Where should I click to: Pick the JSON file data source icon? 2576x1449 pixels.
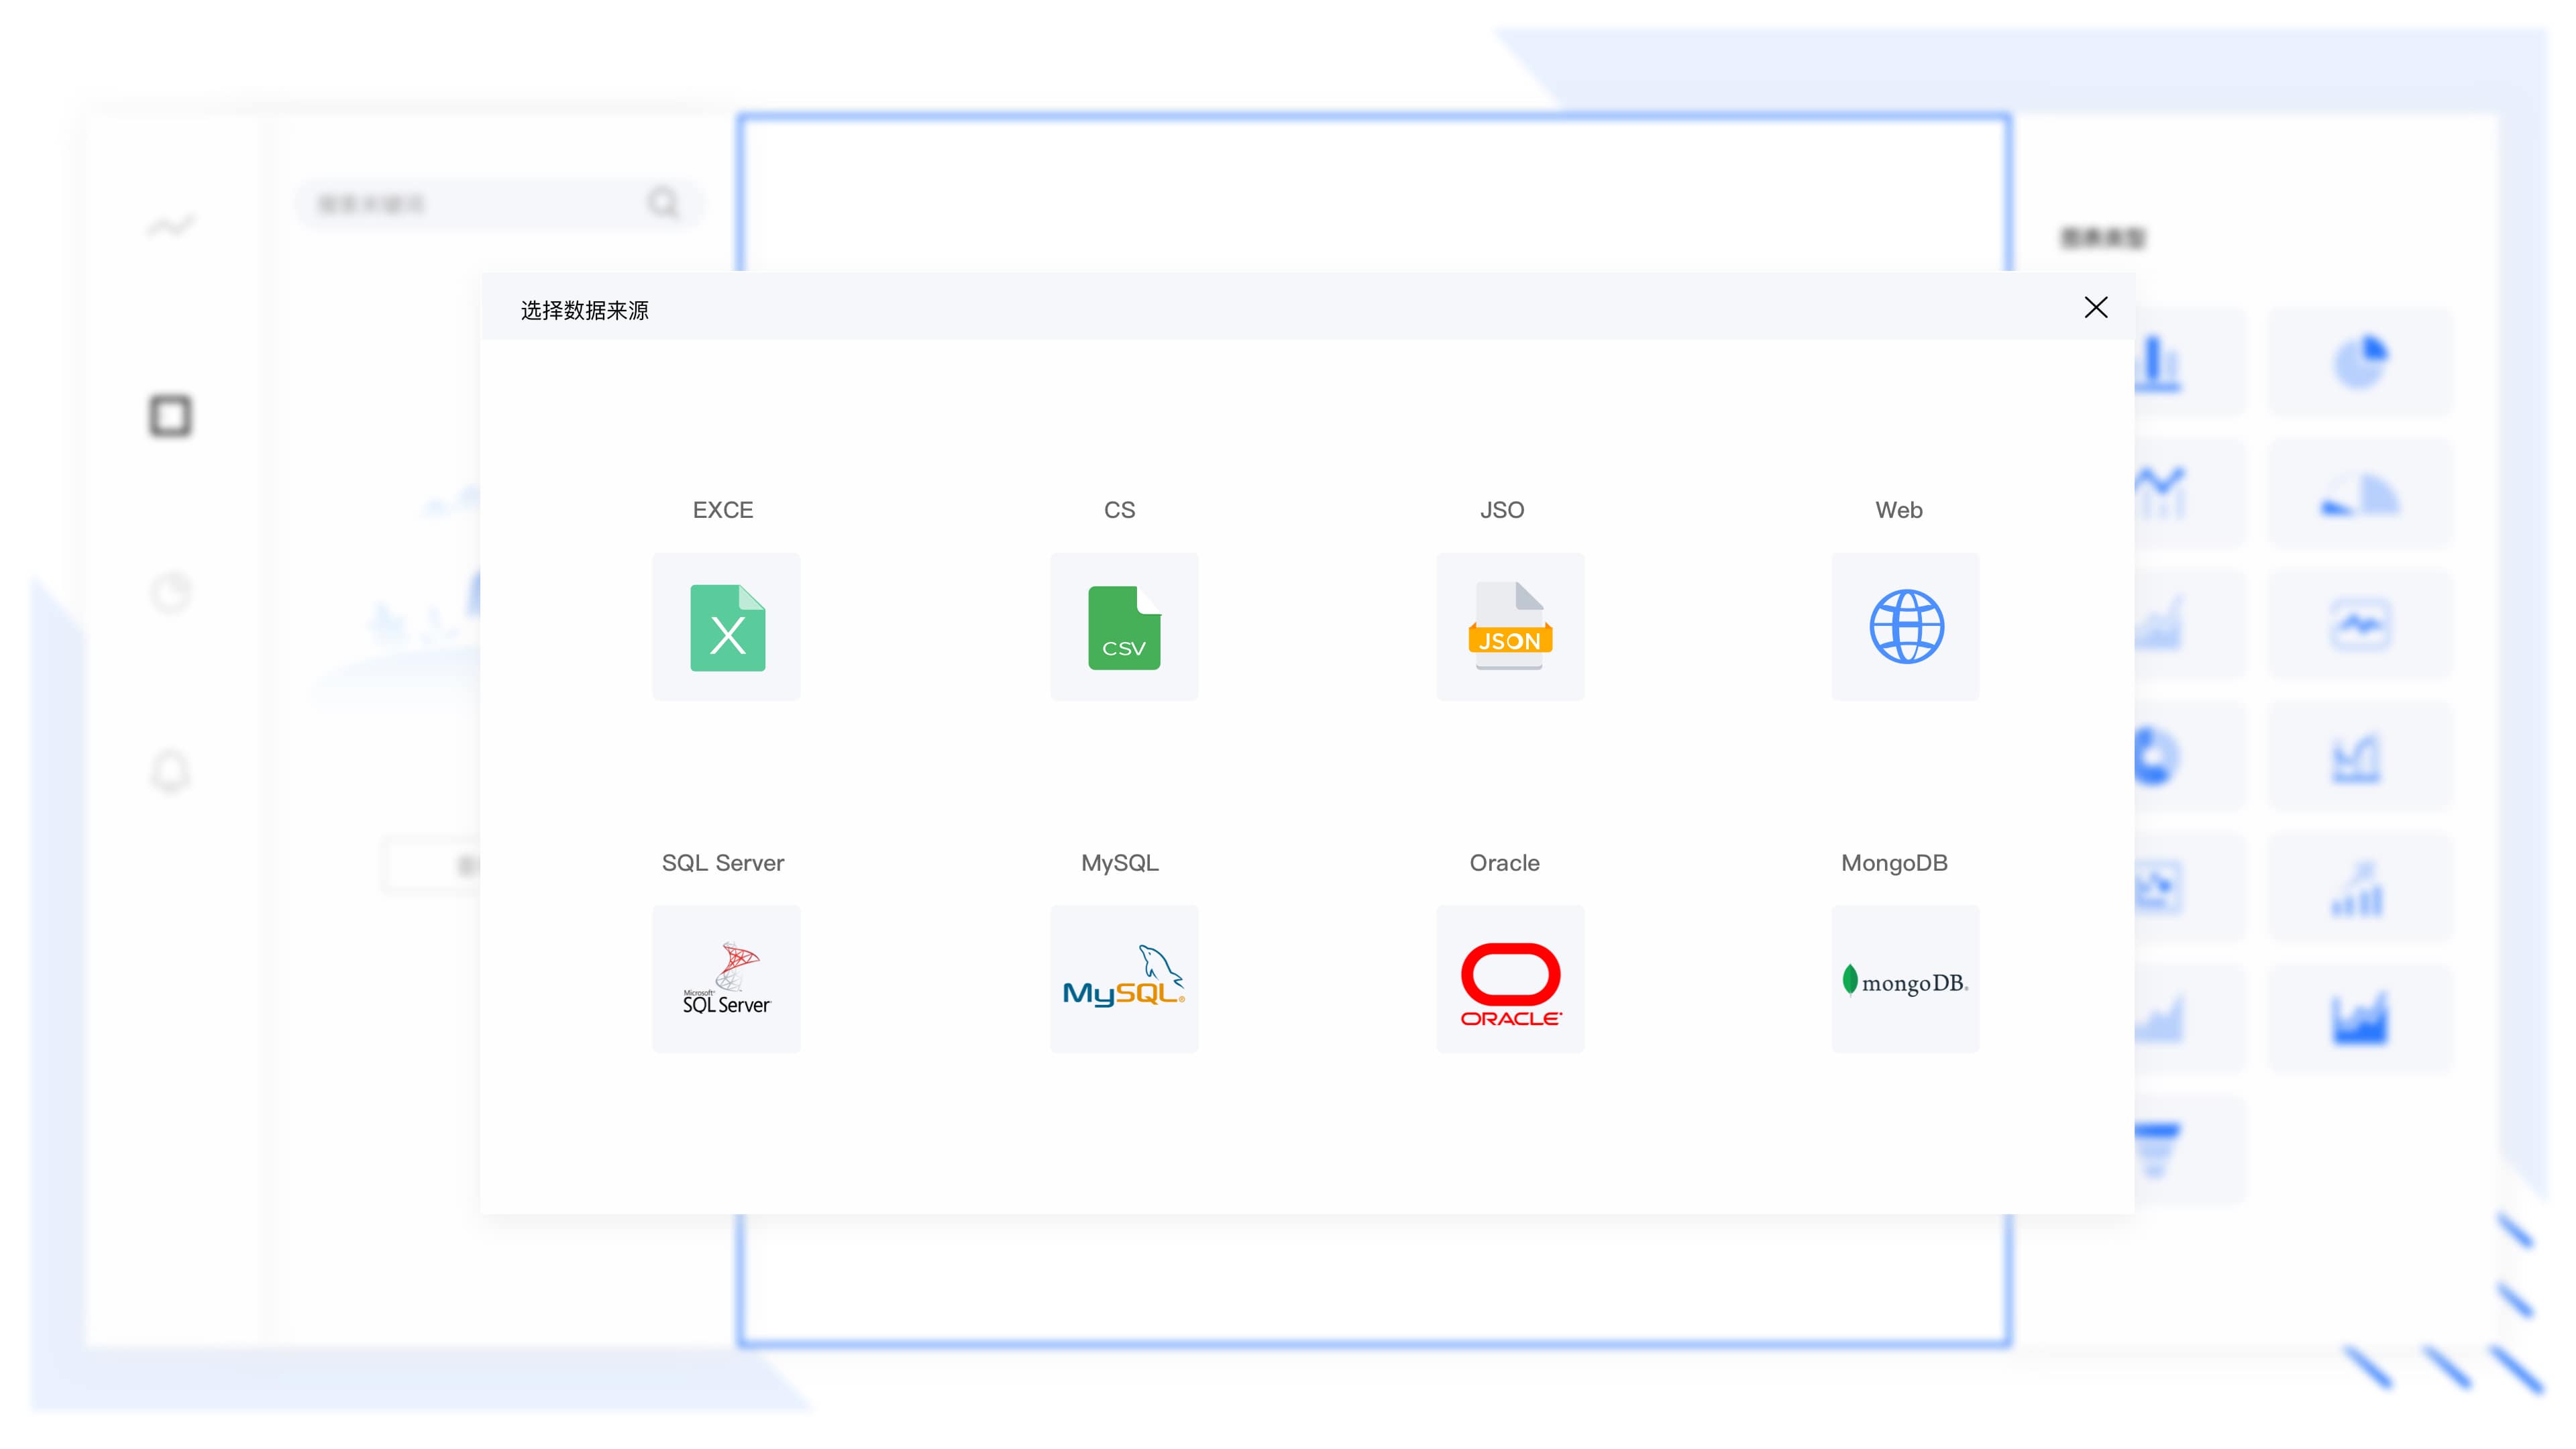pyautogui.click(x=1510, y=627)
